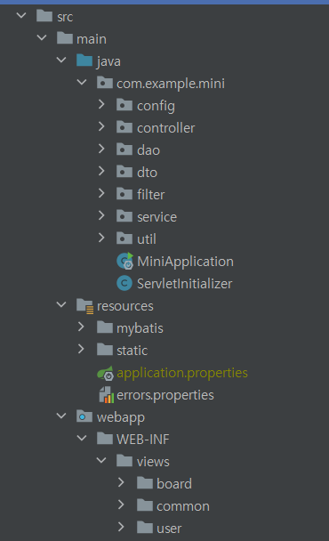Select the service package
This screenshot has height=541, width=329.
156,217
